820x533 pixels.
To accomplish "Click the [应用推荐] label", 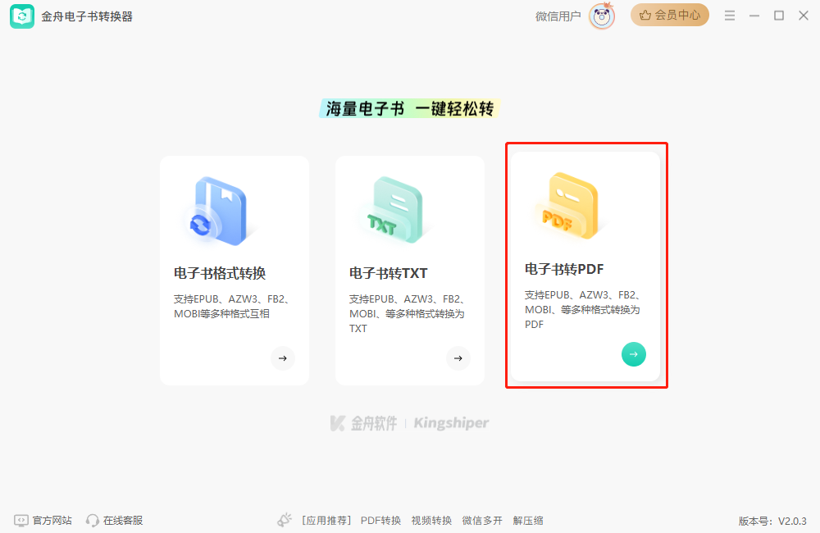I will click(326, 521).
